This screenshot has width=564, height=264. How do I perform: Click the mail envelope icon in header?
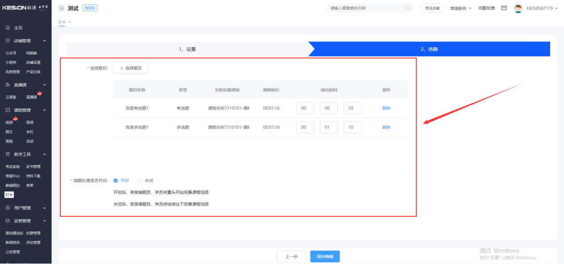pos(504,8)
